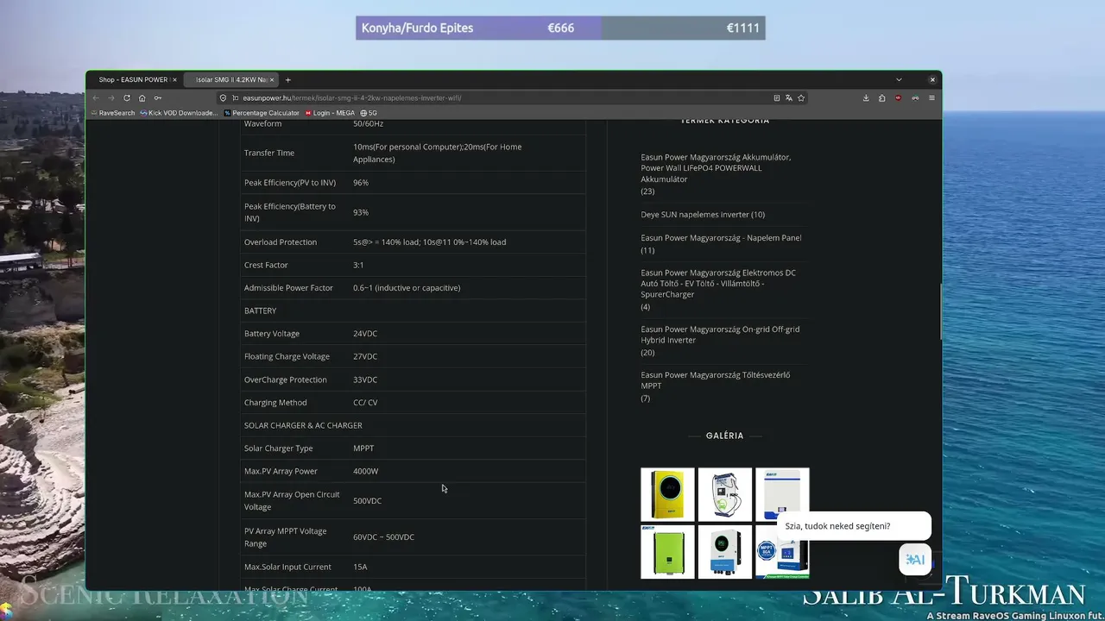Open the Akkumulátor Power Wall LiFePO4 category
Screen dimensions: 1105x621
pyautogui.click(x=716, y=168)
